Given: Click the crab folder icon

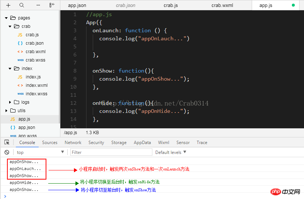Looking at the screenshot, I should click(x=17, y=26).
